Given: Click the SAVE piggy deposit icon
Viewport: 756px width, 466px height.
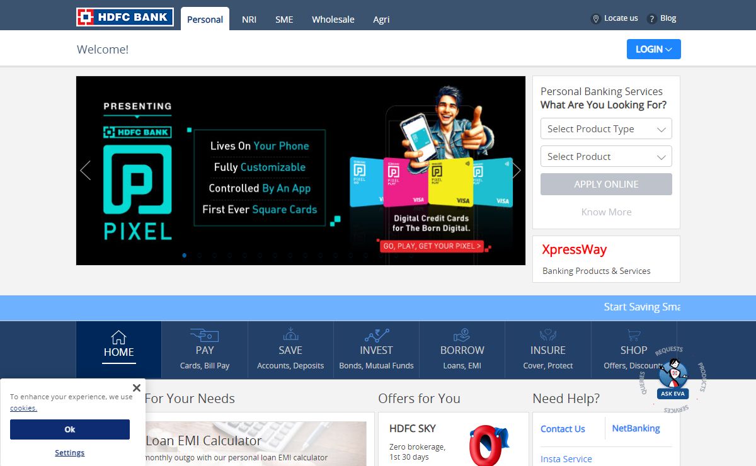Looking at the screenshot, I should click(x=290, y=334).
